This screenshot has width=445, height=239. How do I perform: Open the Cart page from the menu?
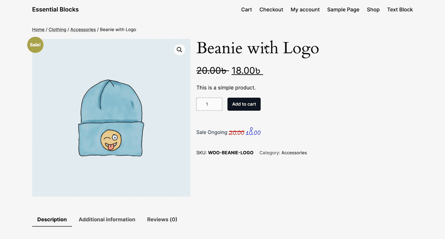[246, 9]
